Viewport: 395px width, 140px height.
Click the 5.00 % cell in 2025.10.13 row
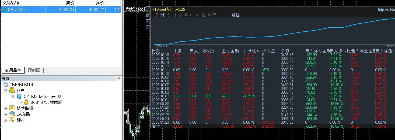pyautogui.click(x=249, y=66)
